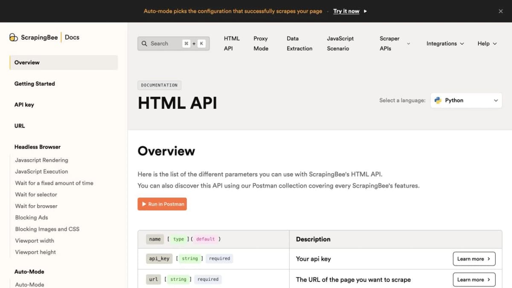
Task: Click Learn more for api_key row
Action: [x=474, y=259]
